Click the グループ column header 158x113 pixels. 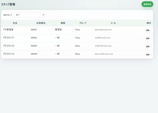click(x=83, y=23)
